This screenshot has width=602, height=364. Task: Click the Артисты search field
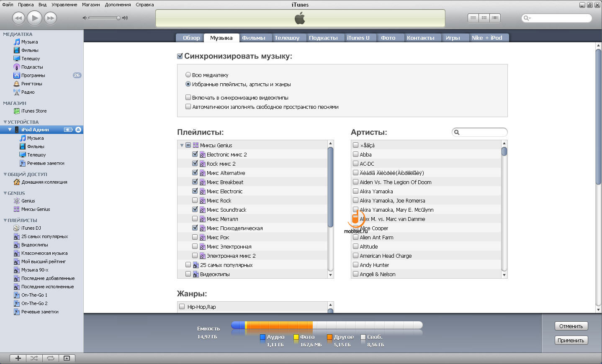click(x=480, y=132)
